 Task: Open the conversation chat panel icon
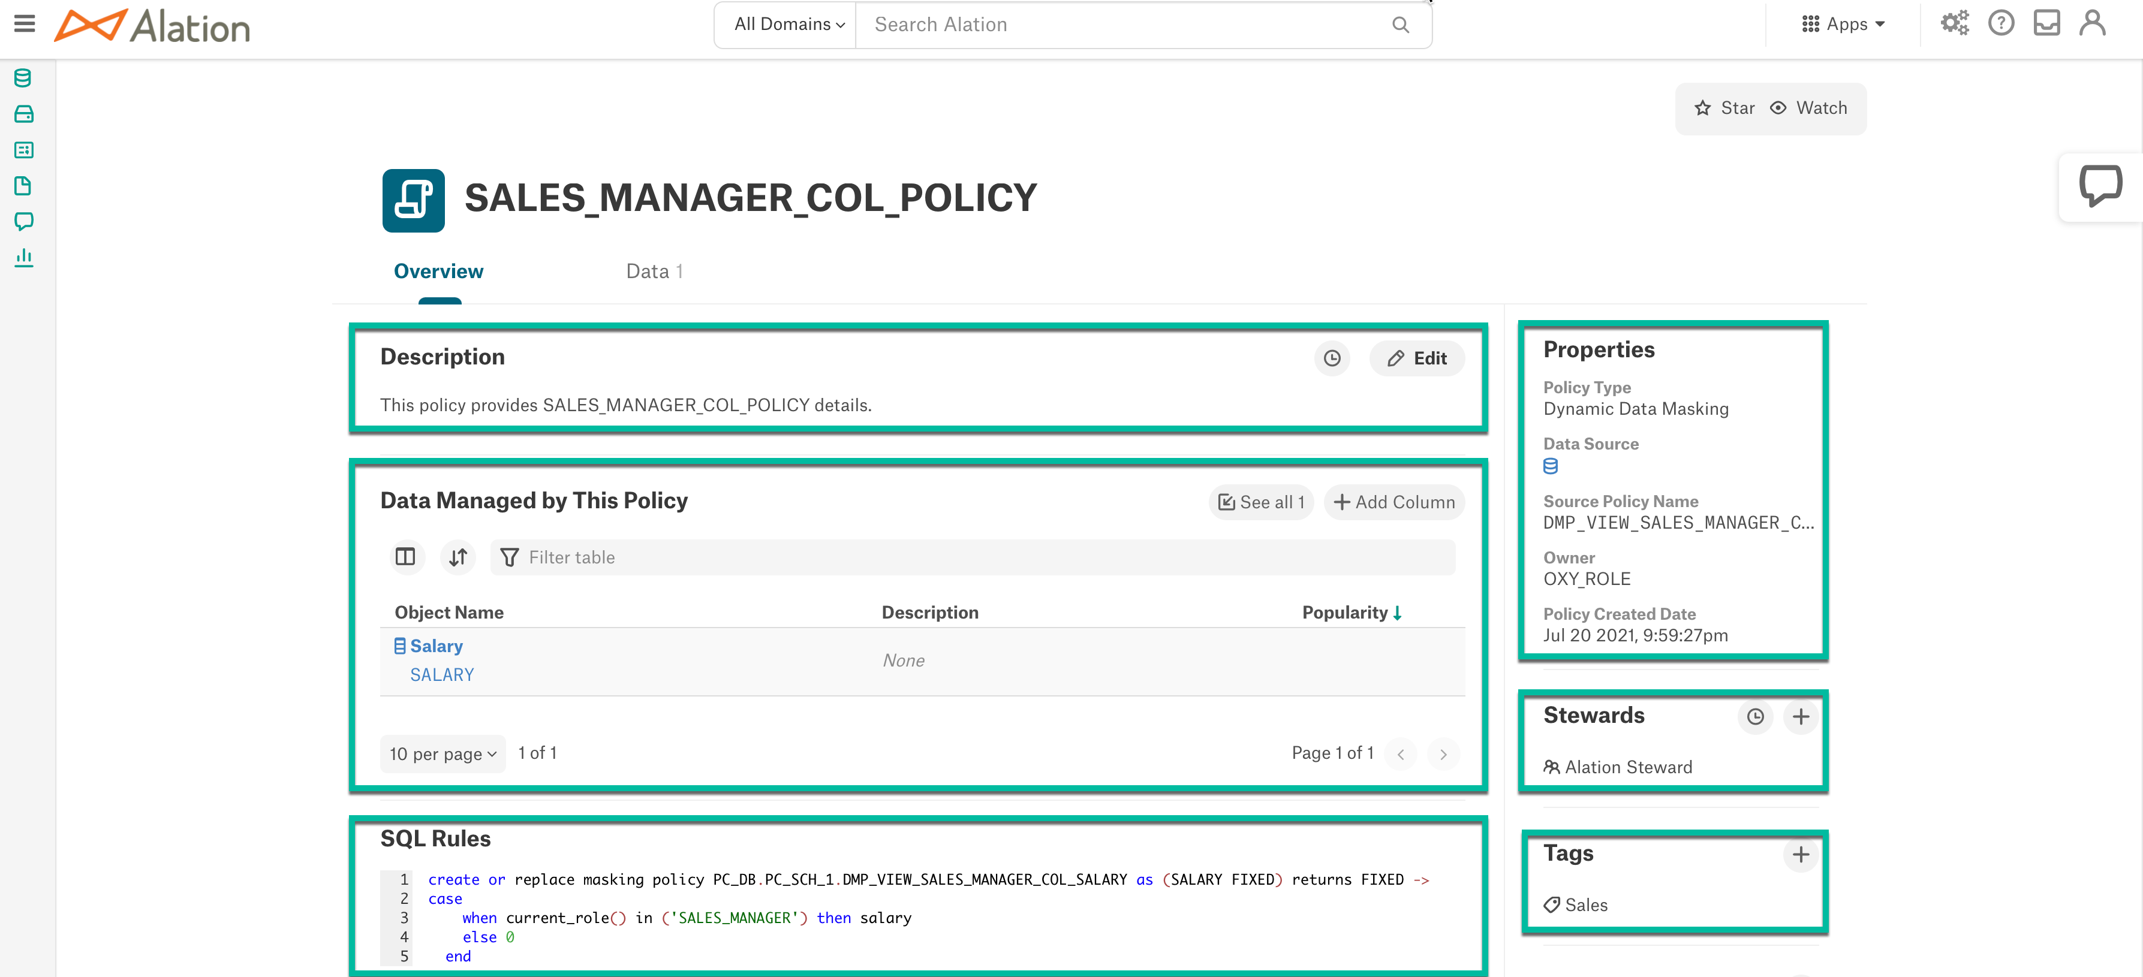click(2100, 185)
